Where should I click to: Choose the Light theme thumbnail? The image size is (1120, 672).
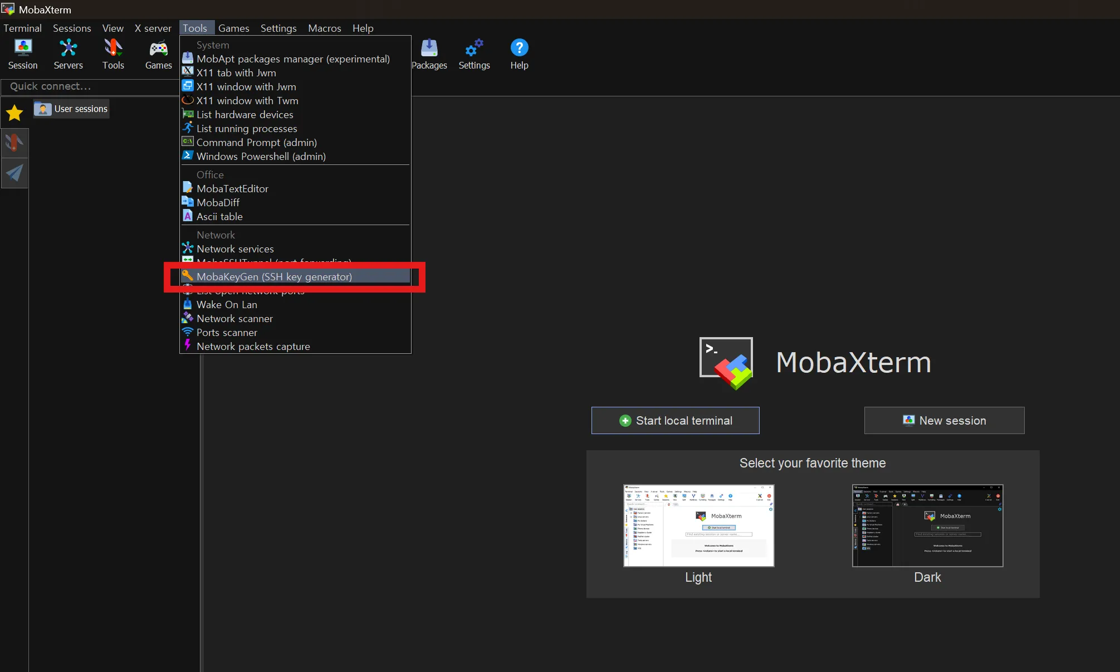pyautogui.click(x=698, y=525)
